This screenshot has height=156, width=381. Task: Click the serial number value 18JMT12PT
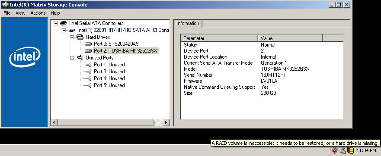point(273,75)
